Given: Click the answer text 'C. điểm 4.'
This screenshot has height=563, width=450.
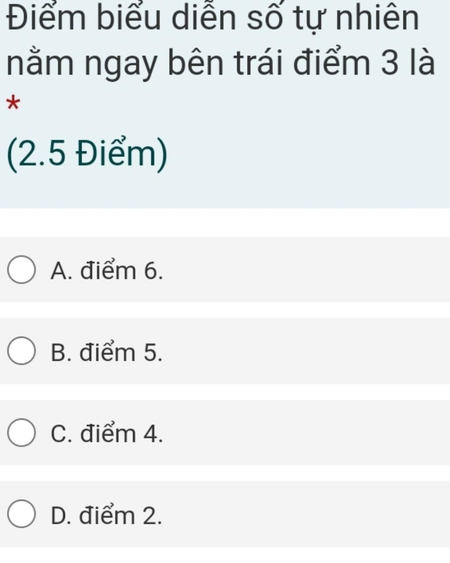Looking at the screenshot, I should click(x=106, y=433).
